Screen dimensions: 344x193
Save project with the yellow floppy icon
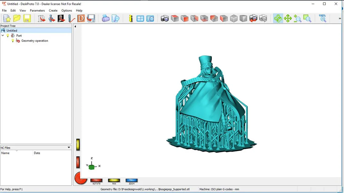coord(27,18)
